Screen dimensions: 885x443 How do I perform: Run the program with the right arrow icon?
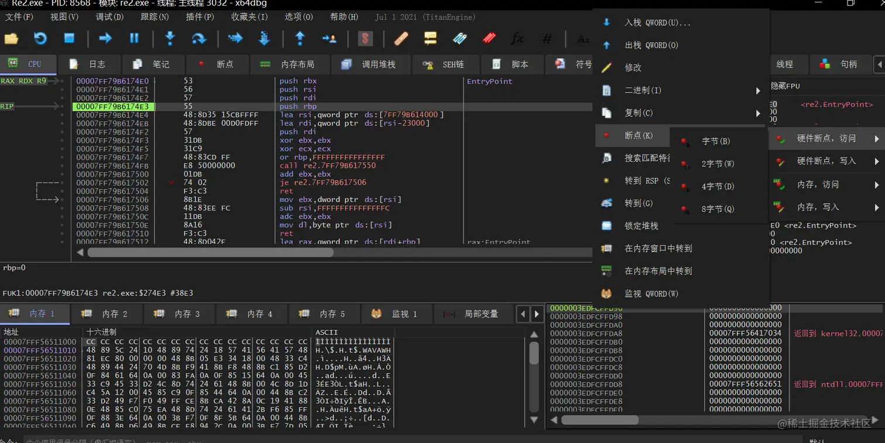click(105, 39)
